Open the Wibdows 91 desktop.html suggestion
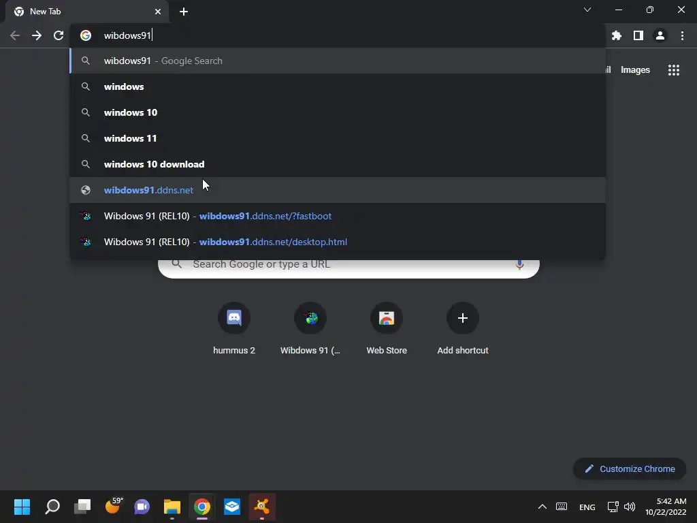Image resolution: width=697 pixels, height=523 pixels. pyautogui.click(x=338, y=242)
